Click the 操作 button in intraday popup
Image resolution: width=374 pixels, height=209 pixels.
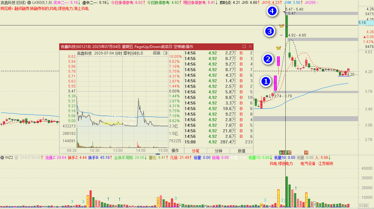175,151
